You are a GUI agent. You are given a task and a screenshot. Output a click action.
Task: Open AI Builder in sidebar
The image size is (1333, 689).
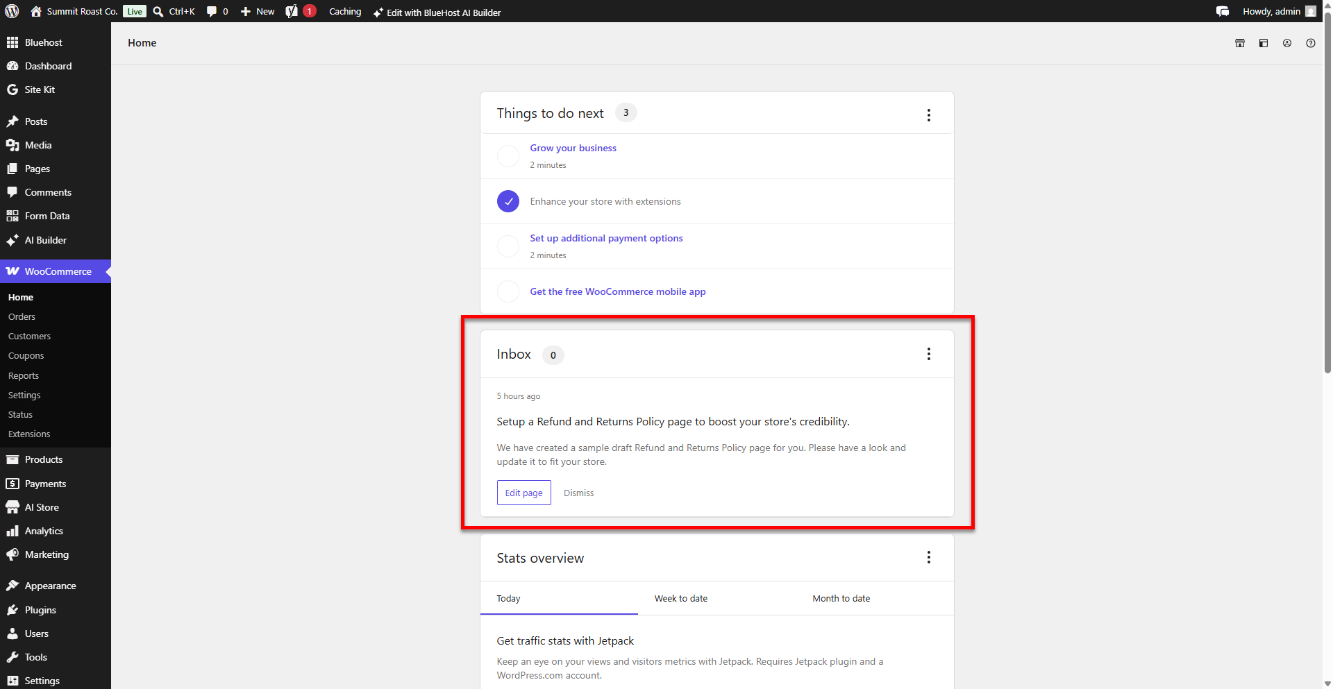coord(56,240)
